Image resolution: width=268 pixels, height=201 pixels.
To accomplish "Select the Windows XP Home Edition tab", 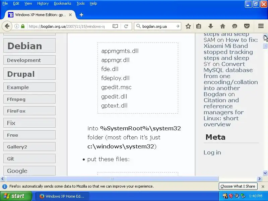I will click(x=40, y=15).
